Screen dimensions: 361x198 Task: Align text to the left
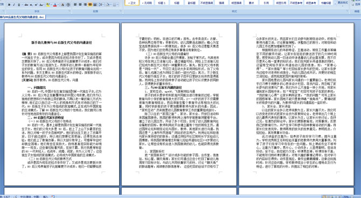coord(75,4)
